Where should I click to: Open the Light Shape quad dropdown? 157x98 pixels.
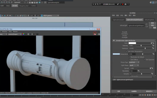(134, 65)
